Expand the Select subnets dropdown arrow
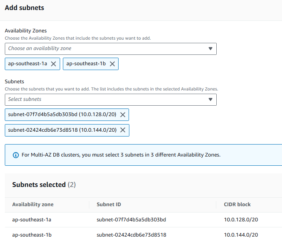The image size is (282, 247). pos(211,100)
